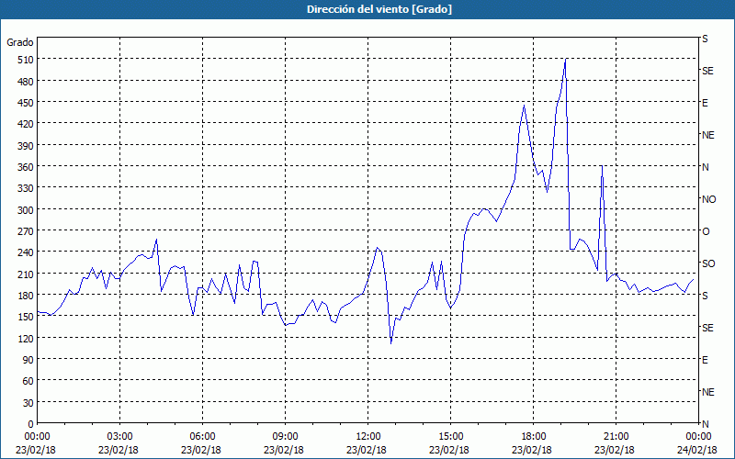Click the 300 y-axis label
This screenshot has height=459, width=735.
tap(26, 210)
